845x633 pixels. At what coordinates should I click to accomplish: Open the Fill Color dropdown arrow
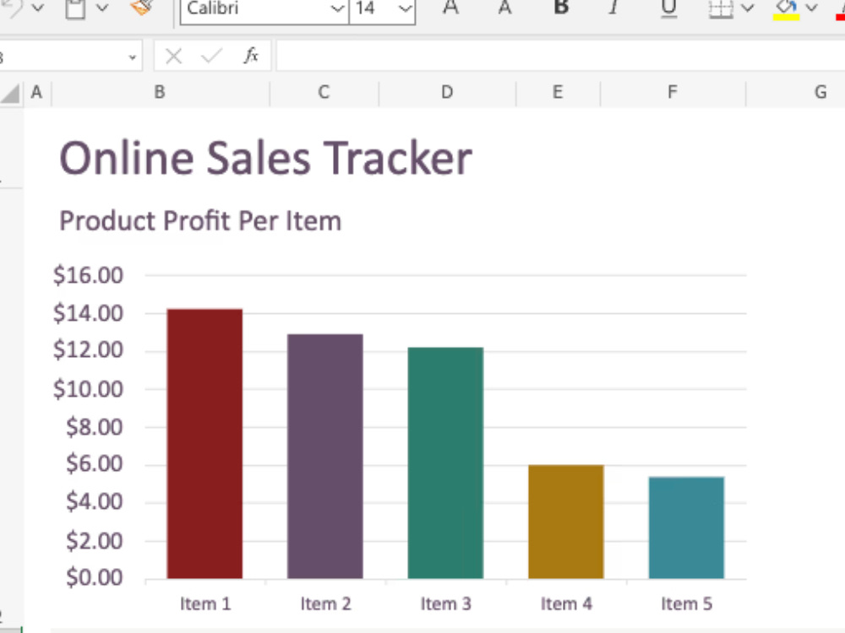point(811,8)
